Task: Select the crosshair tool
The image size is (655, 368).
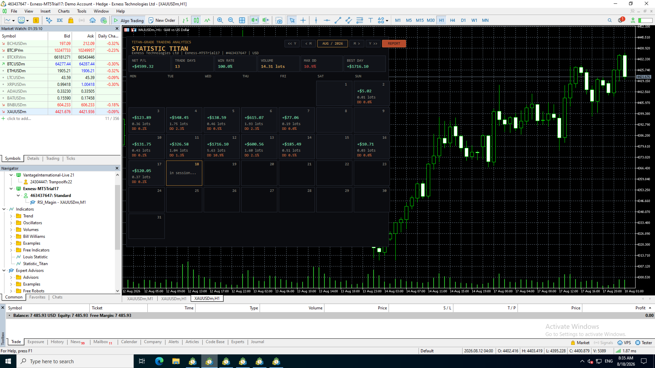Action: coord(303,20)
